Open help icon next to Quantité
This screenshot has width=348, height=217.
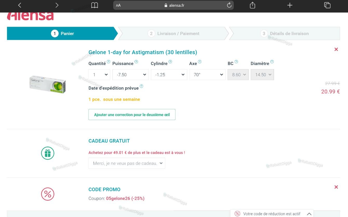[109, 62]
